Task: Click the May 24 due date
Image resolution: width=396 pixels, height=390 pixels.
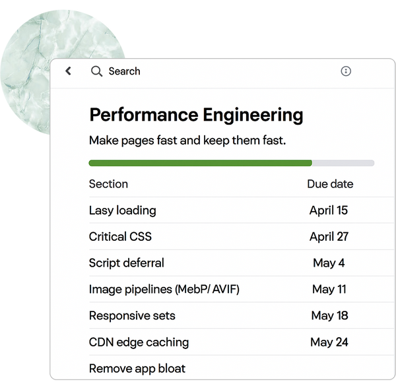Action: [x=329, y=342]
